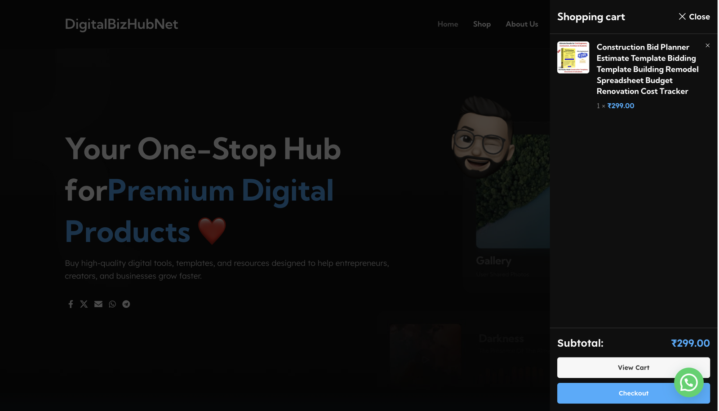Click the Darkness card thumbnail image
This screenshot has width=719, height=411.
pos(425,355)
